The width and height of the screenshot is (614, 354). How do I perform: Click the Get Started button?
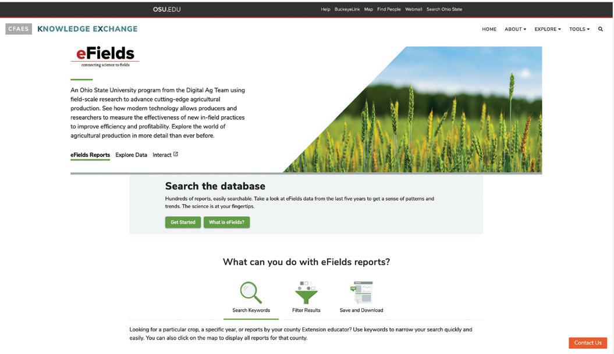[x=183, y=222]
